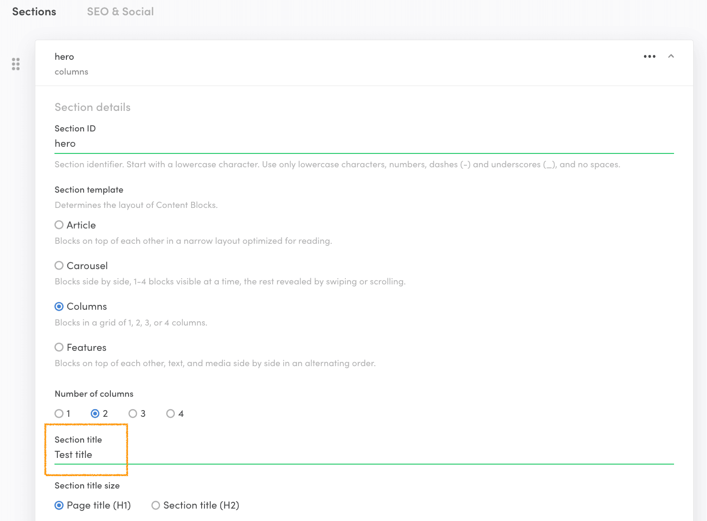Select Section title (H2) size
This screenshot has width=707, height=521.
(x=156, y=506)
